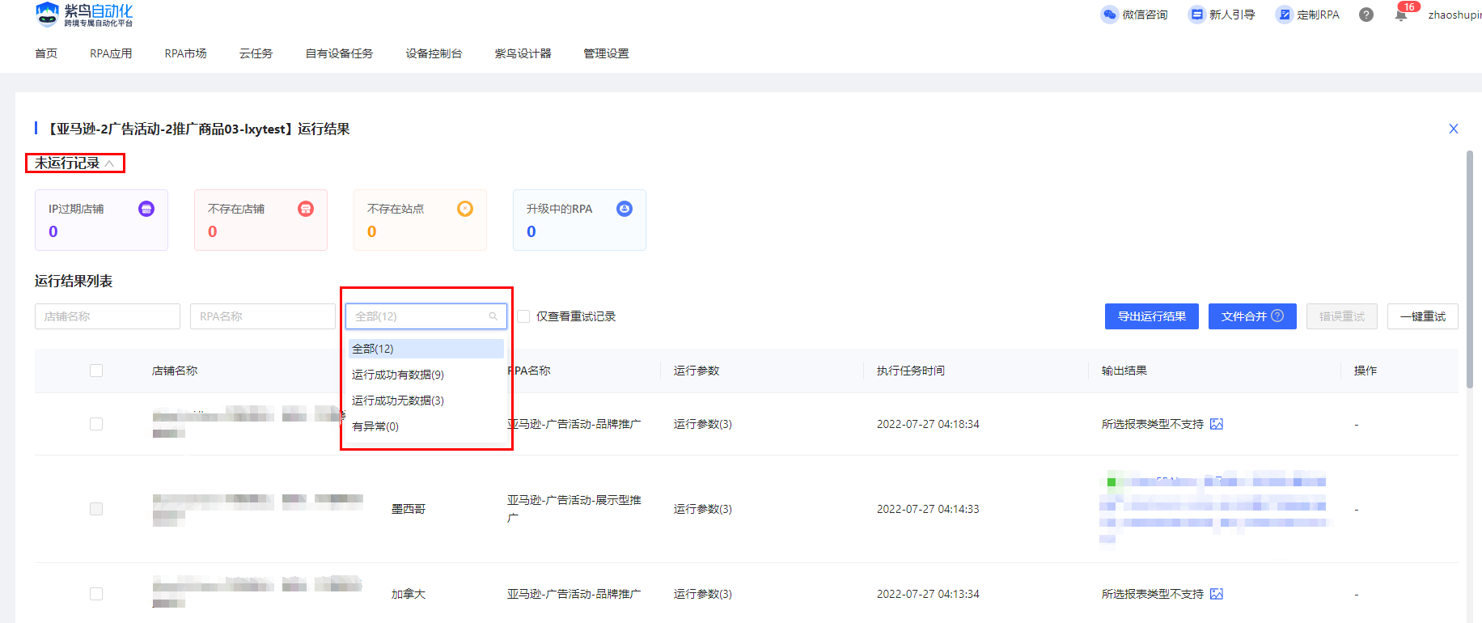The width and height of the screenshot is (1482, 623).
Task: Click the 紫鸟自动化 logo
Action: click(84, 15)
